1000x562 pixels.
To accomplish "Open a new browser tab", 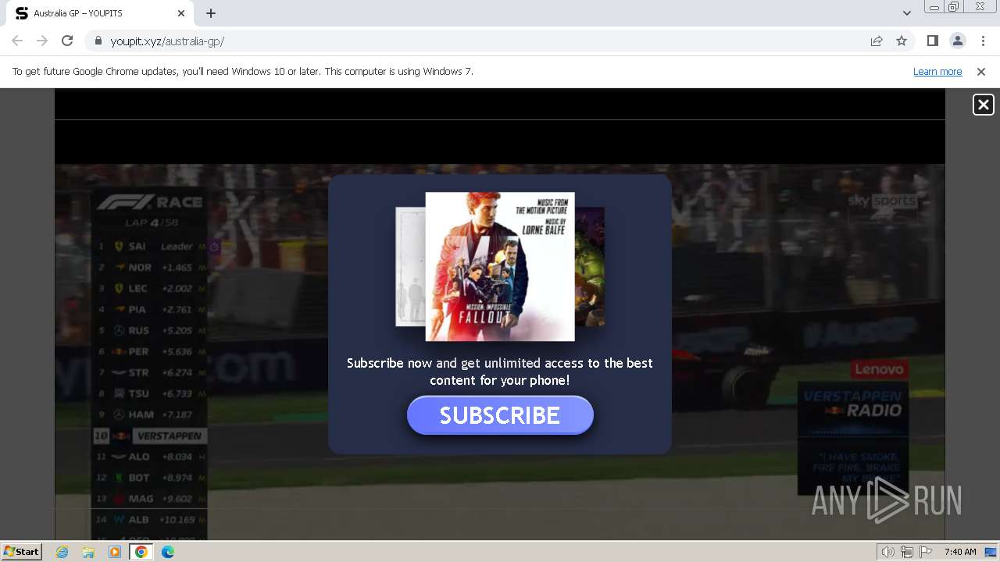I will tap(211, 13).
